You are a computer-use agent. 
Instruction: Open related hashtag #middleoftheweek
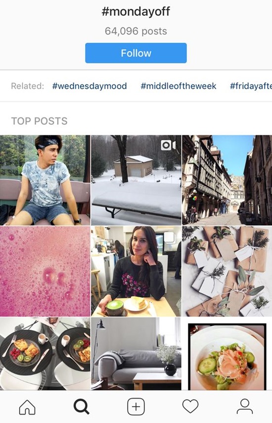pyautogui.click(x=179, y=86)
